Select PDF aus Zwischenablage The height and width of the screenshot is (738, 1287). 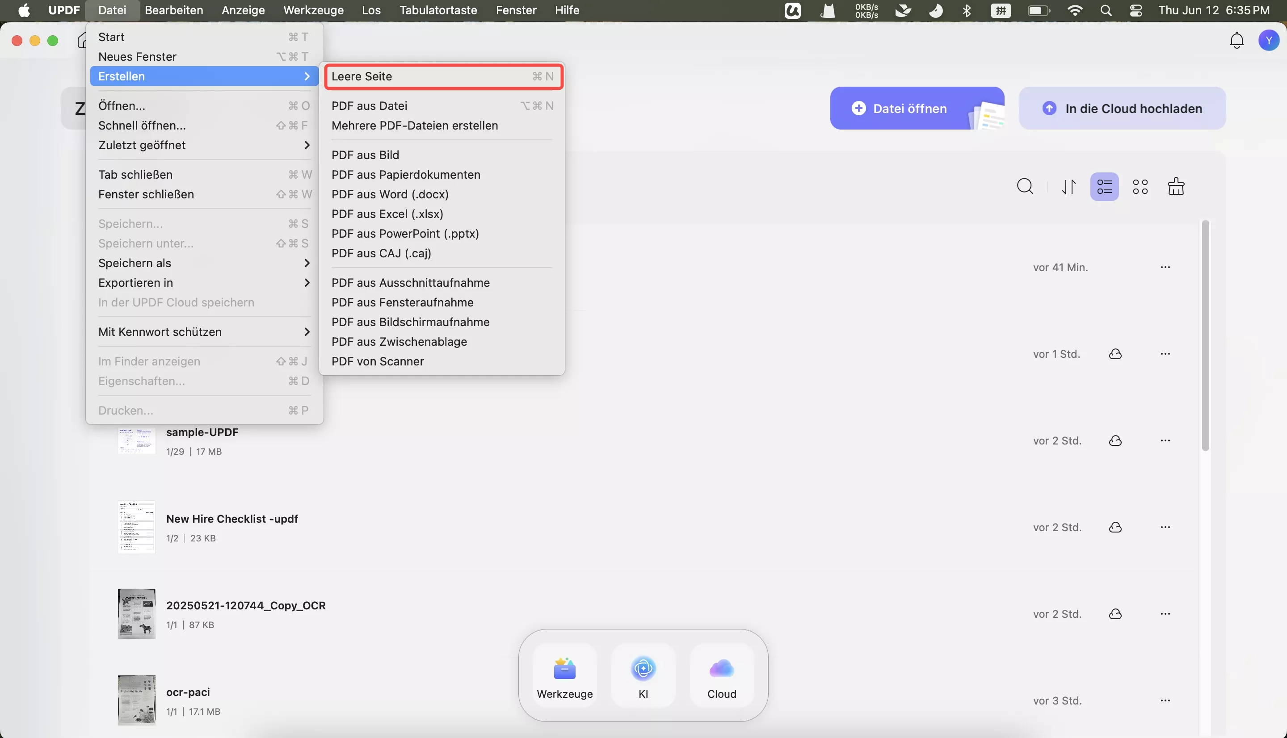coord(399,342)
